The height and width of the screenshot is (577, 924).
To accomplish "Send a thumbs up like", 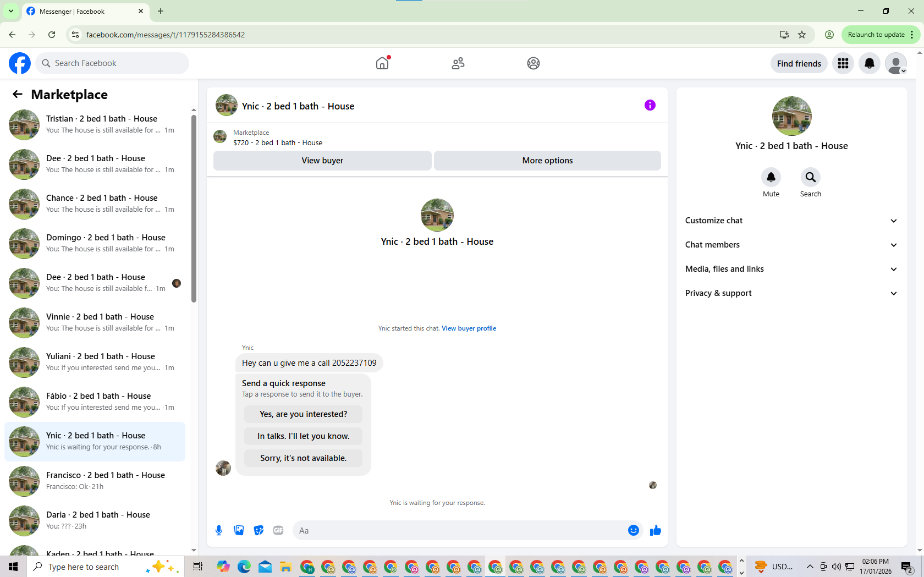I will 656,530.
